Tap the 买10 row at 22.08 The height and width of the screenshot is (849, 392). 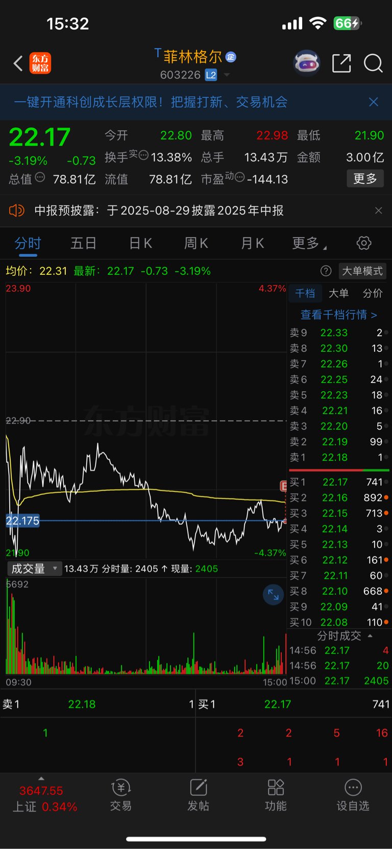pos(339,622)
